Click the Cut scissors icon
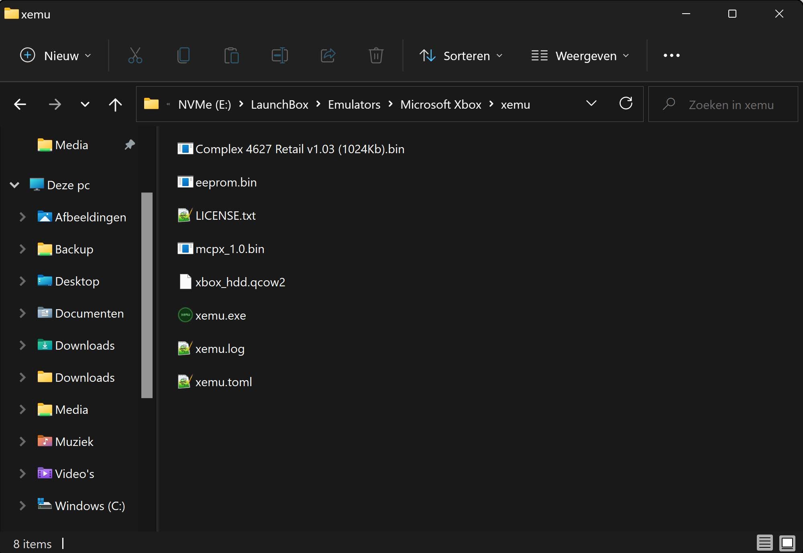The image size is (803, 553). (x=135, y=55)
